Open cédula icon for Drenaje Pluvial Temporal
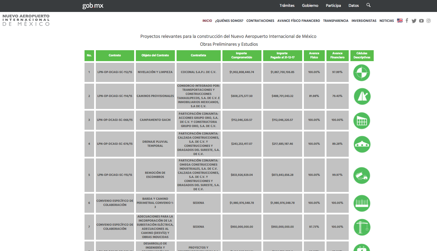 (362, 144)
